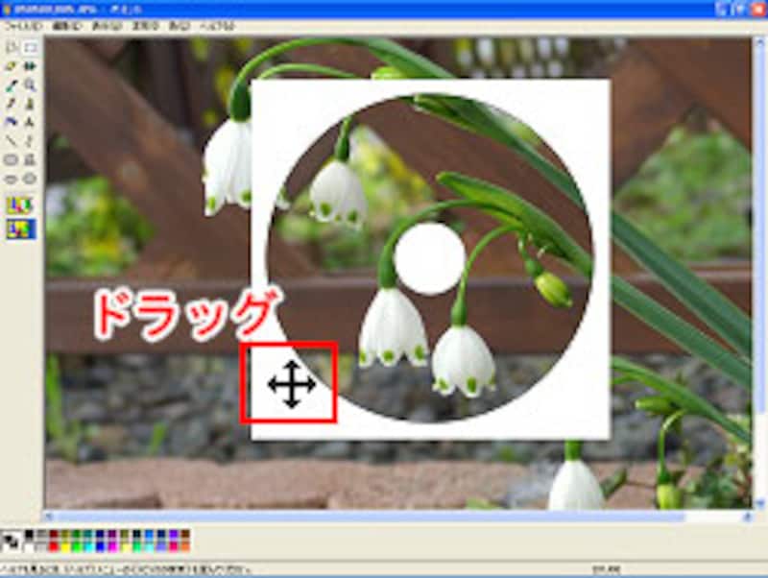768x578 pixels.
Task: Select the straight Line tool
Action: pyautogui.click(x=11, y=141)
